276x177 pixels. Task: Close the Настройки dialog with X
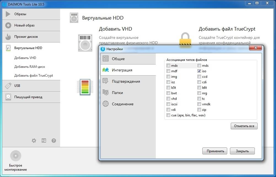pyautogui.click(x=255, y=48)
